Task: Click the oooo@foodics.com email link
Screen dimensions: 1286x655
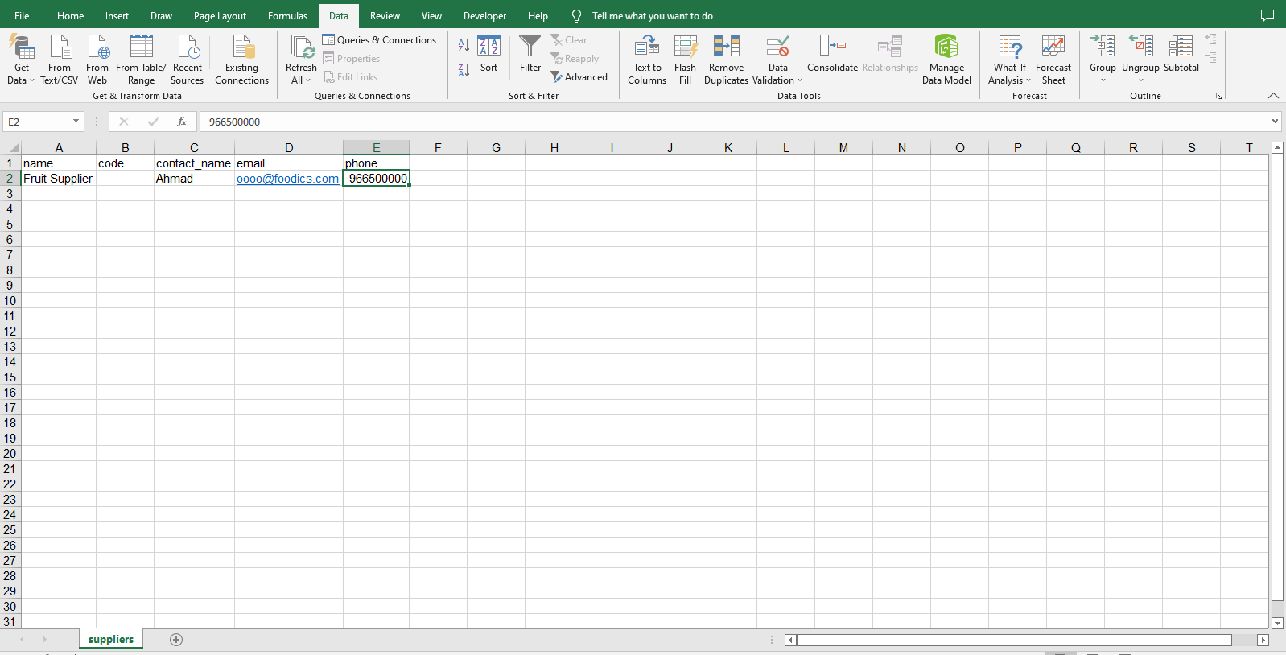Action: 287,179
